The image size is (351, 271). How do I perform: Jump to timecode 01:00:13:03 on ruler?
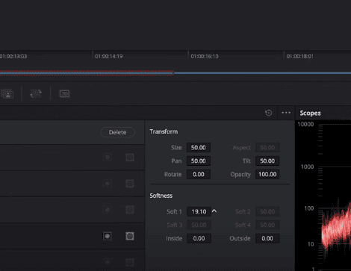pos(13,56)
